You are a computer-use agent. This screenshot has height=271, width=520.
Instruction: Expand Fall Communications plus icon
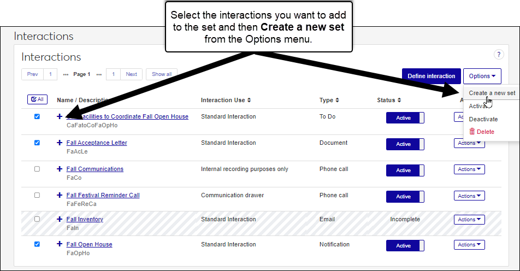60,169
